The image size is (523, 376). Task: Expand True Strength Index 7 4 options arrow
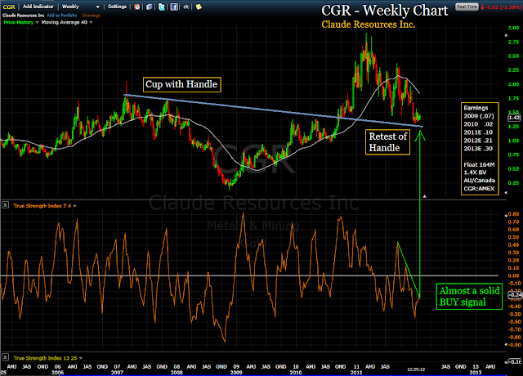(x=74, y=206)
